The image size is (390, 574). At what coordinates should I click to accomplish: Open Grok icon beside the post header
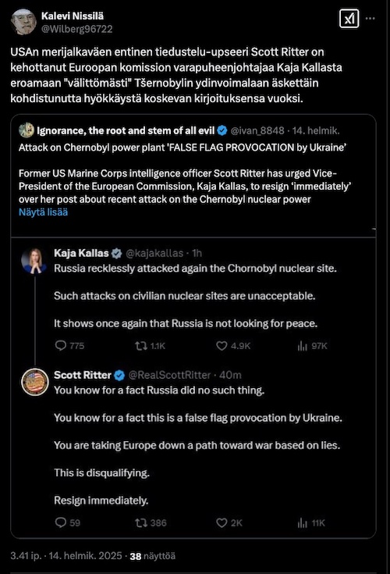tap(349, 19)
